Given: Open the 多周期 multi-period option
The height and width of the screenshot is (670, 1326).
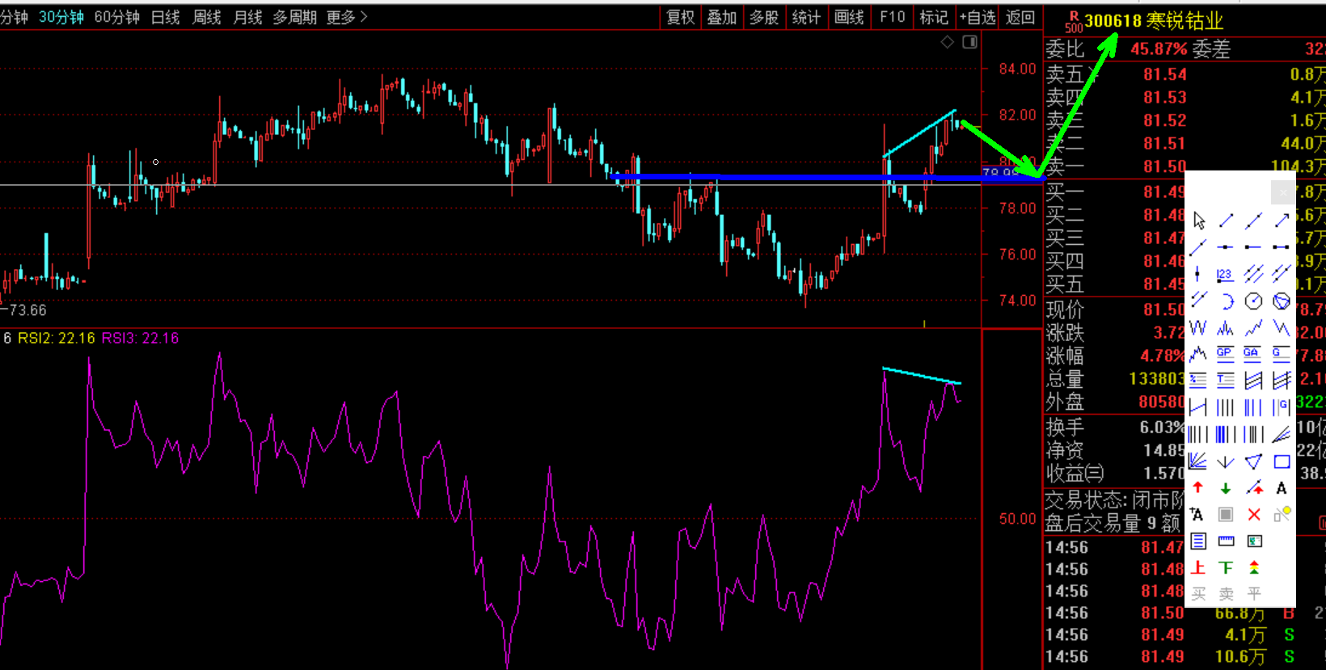Looking at the screenshot, I should 294,17.
